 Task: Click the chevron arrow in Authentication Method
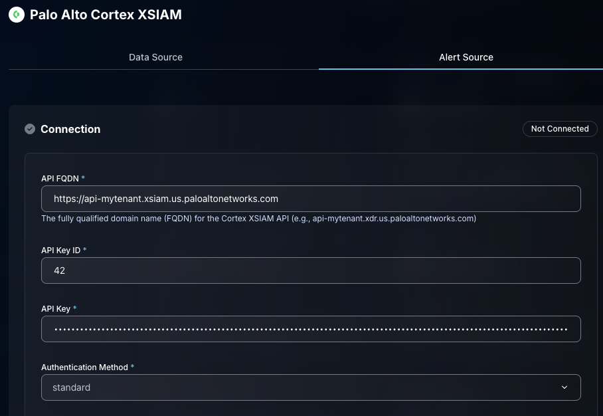point(564,387)
